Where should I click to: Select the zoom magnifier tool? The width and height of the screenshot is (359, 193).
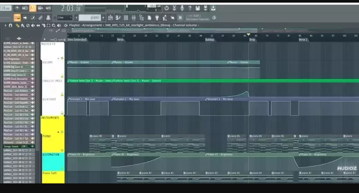(54, 25)
